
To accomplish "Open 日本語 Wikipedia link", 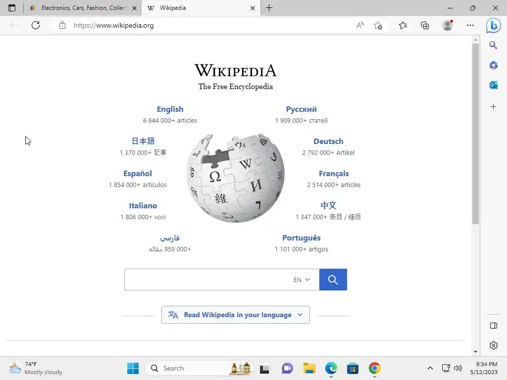I will tap(143, 141).
